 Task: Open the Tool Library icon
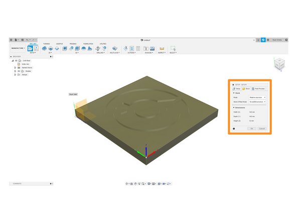click(x=146, y=48)
